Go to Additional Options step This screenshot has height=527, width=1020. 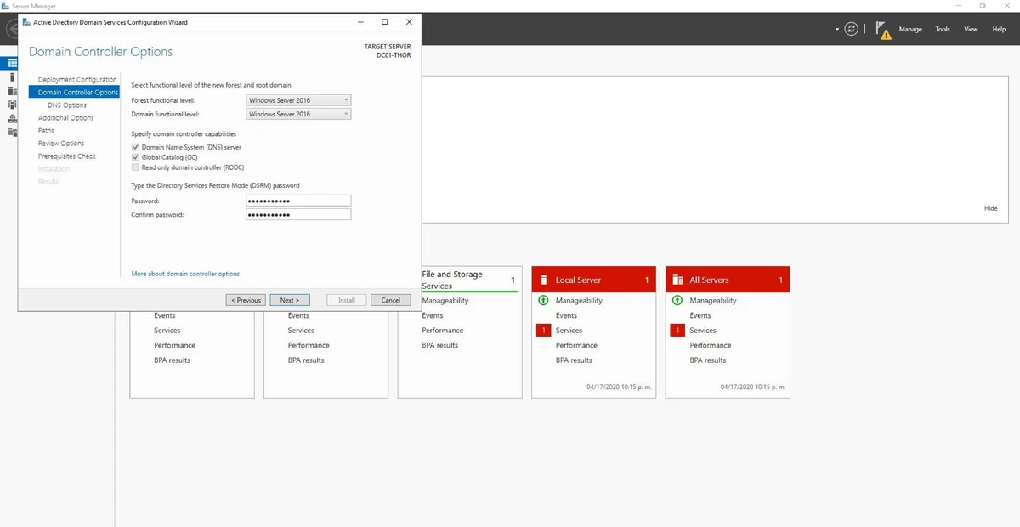[66, 118]
